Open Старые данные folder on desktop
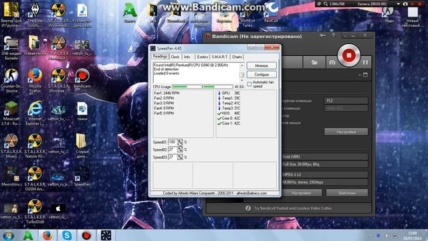The image size is (428, 241). [82, 146]
